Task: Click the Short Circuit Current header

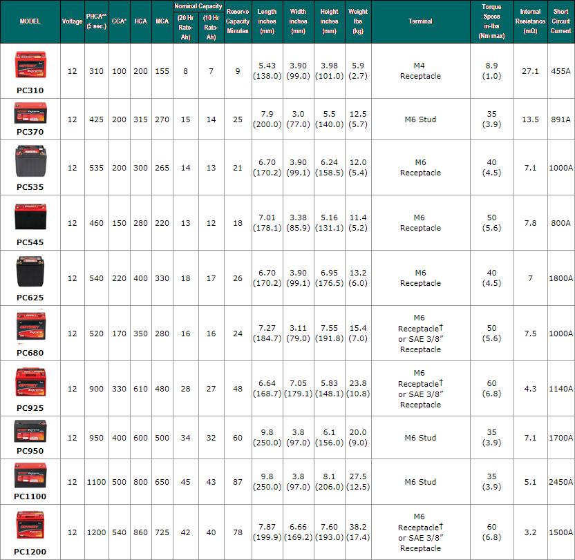Action: point(560,21)
